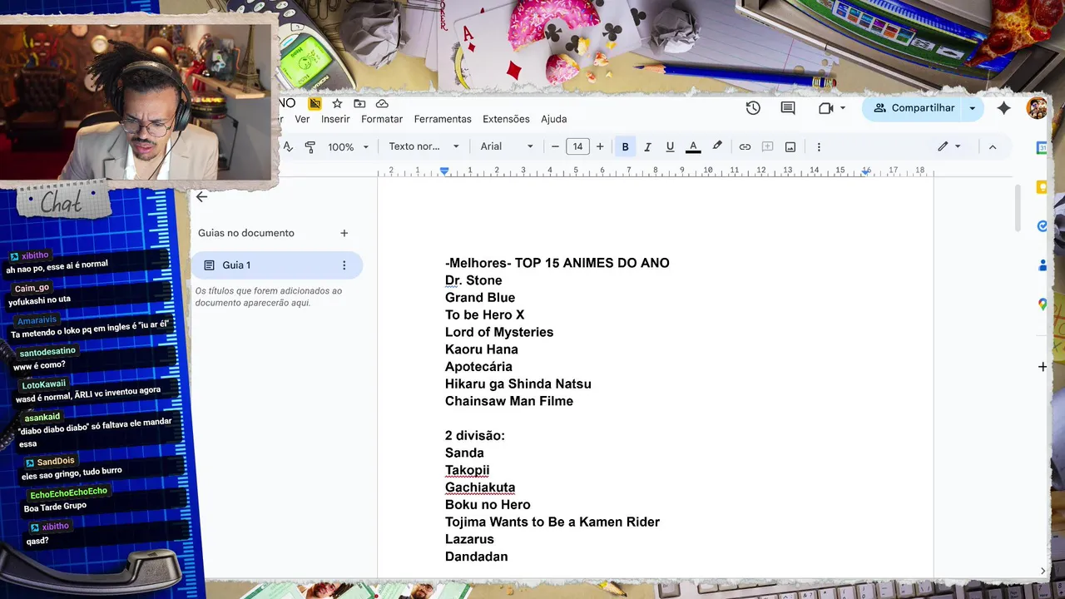Open Google Tasks side panel

pos(1042,226)
